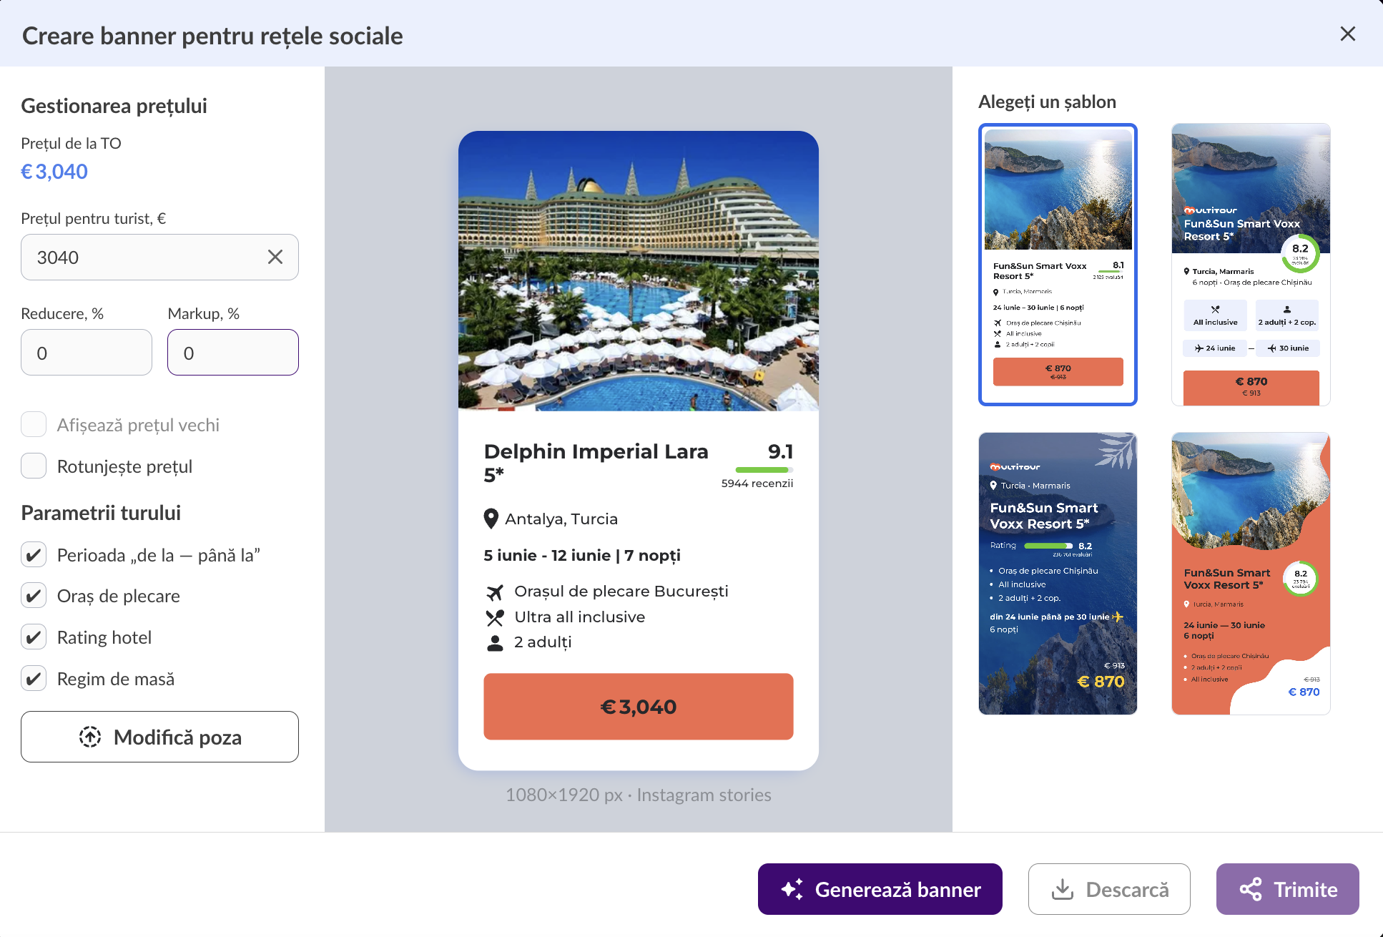This screenshot has height=937, width=1383.
Task: Select the orange wave-shaped template
Action: [x=1251, y=574]
